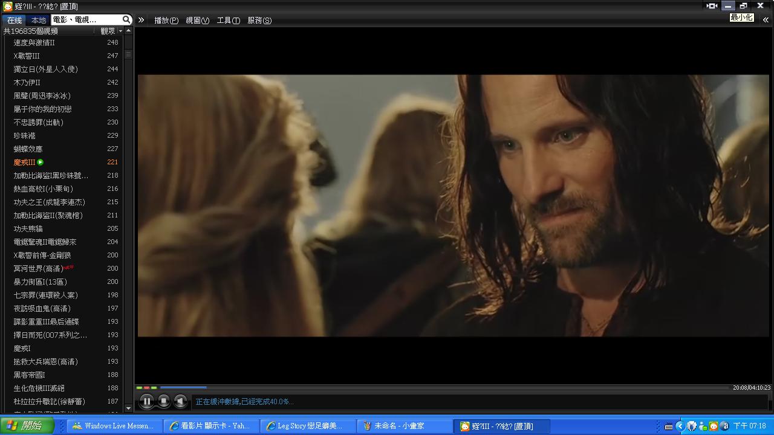The width and height of the screenshot is (774, 435).
Task: Click the 觀眾 column header
Action: click(108, 31)
